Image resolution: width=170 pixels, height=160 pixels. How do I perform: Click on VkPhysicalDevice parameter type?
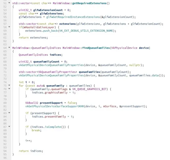click(x=124, y=48)
